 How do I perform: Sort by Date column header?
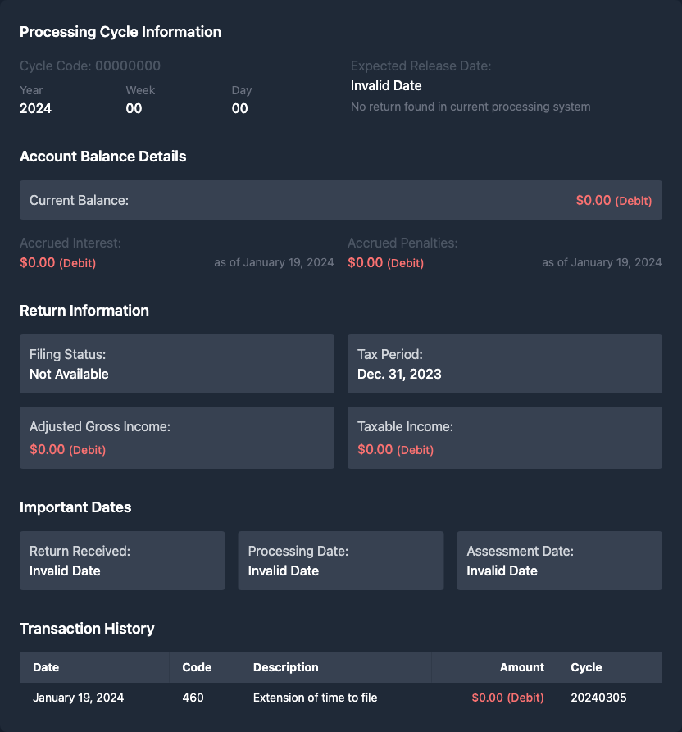(x=46, y=667)
